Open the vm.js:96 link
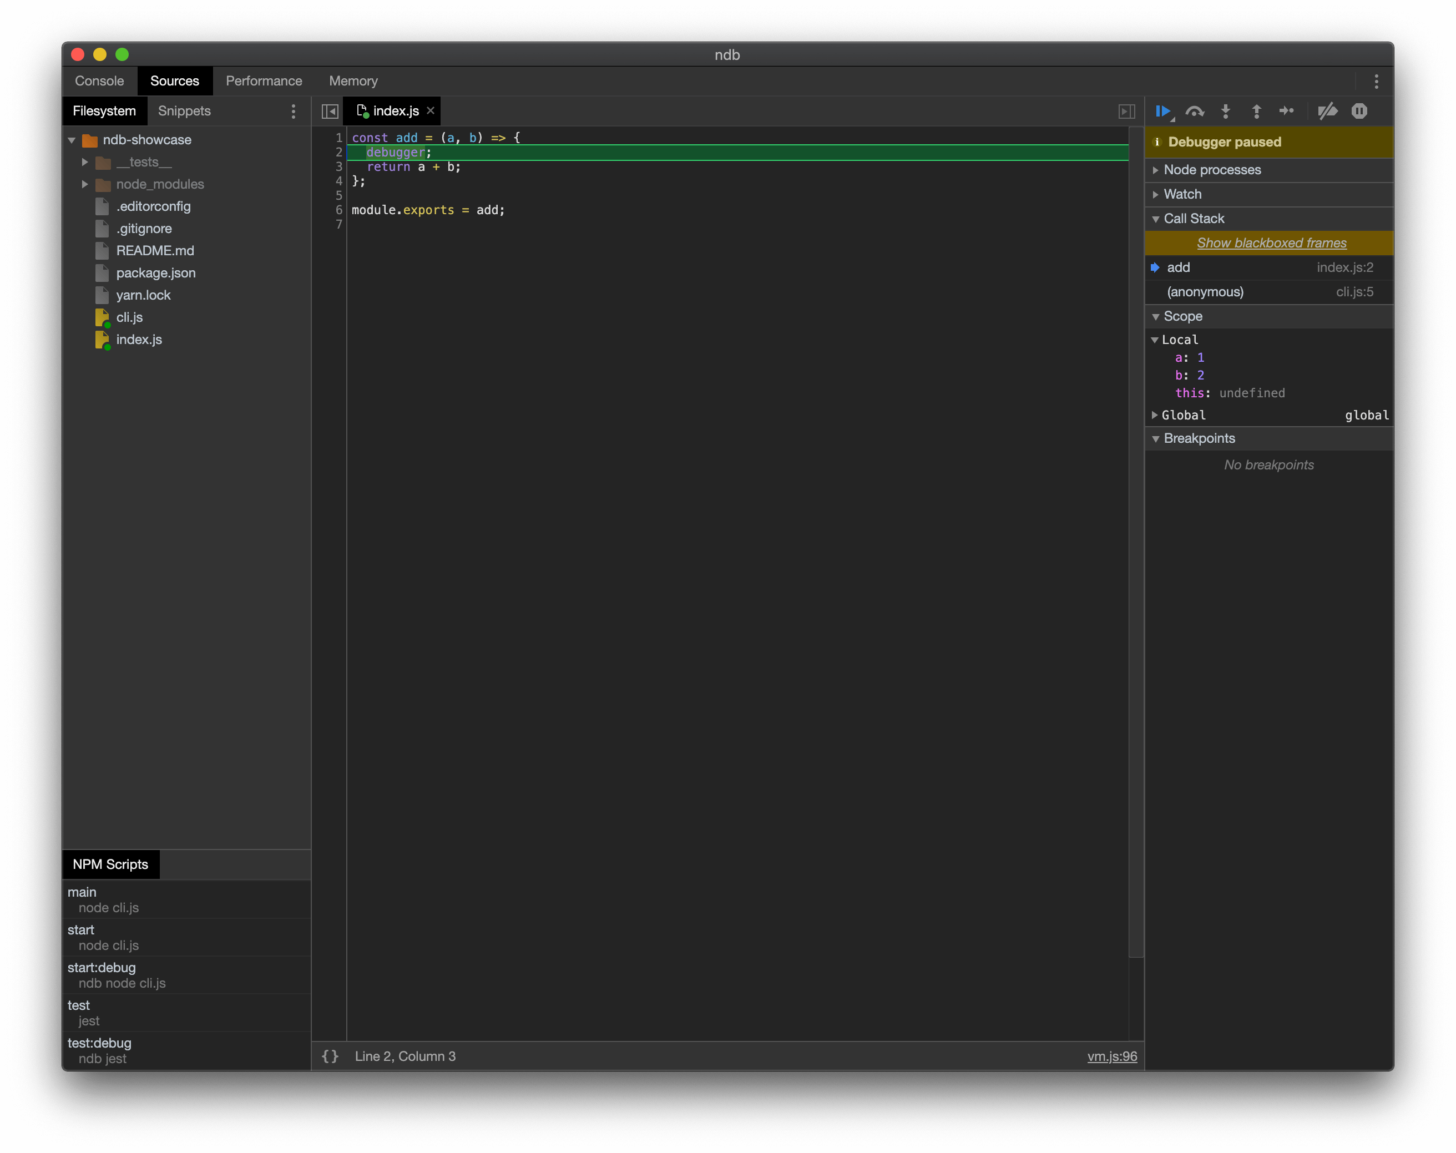 point(1111,1056)
